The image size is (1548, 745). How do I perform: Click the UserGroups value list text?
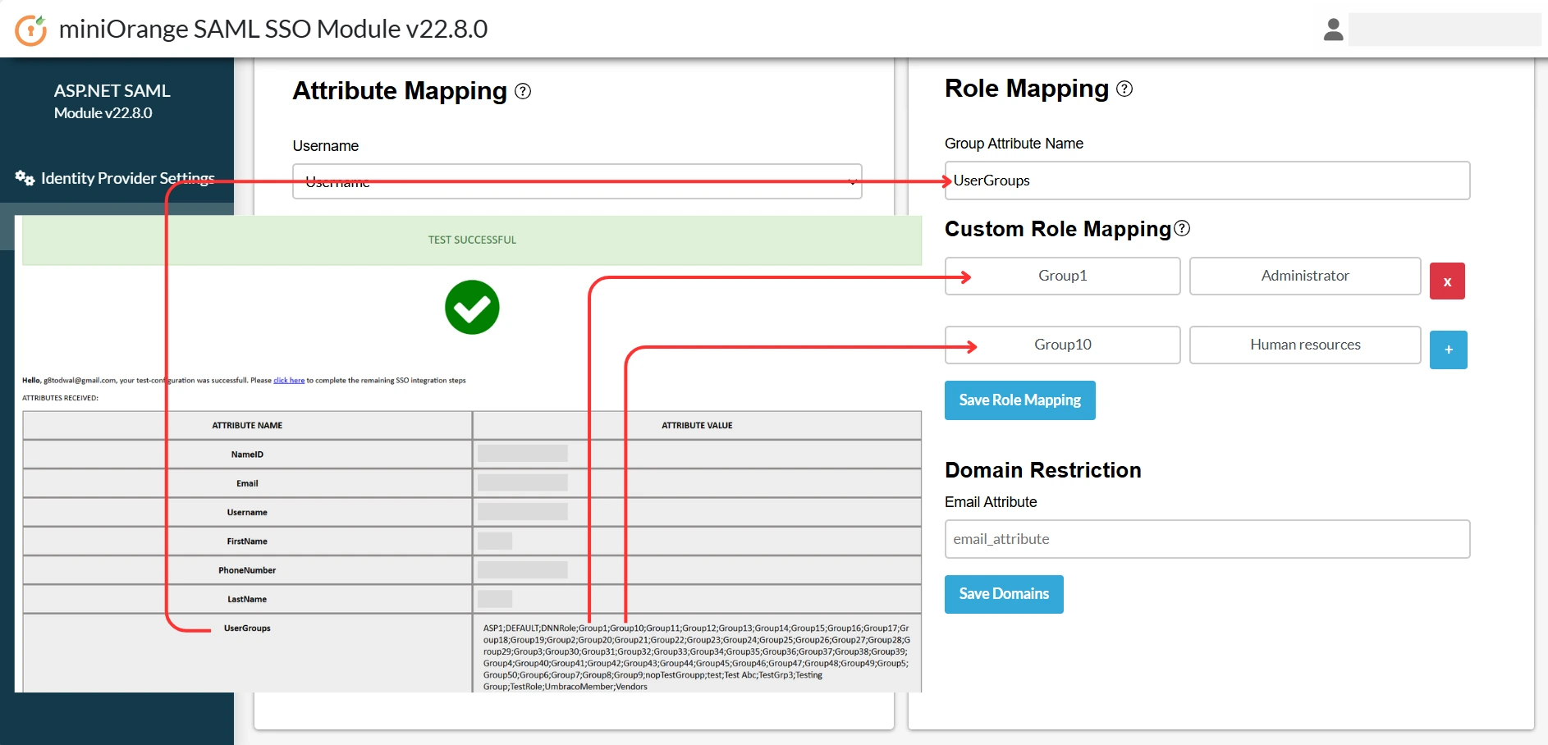(x=696, y=657)
